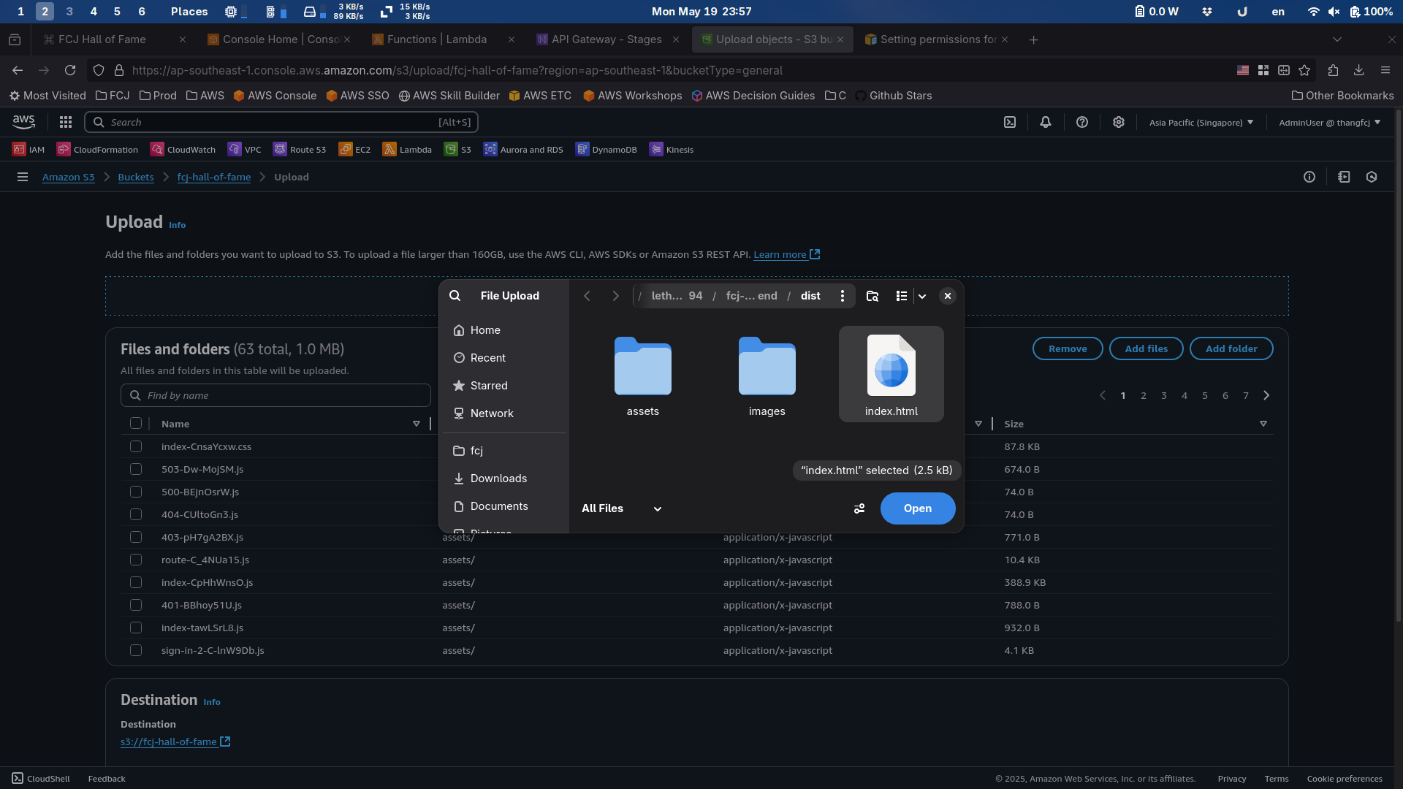
Task: Toggle S3 side navigation hamburger
Action: (23, 177)
